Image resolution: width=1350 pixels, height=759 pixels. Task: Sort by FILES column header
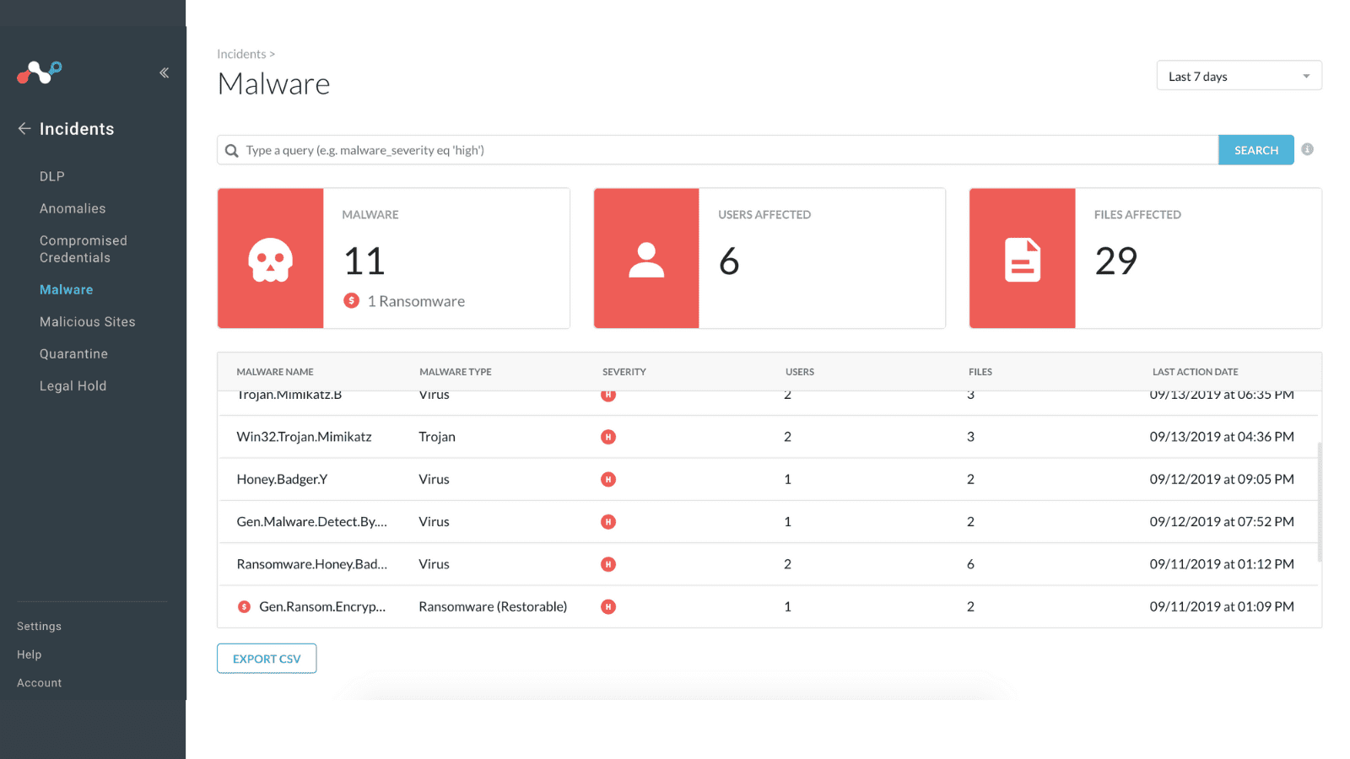980,372
